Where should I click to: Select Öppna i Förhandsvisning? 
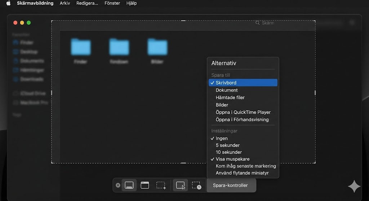coord(242,119)
